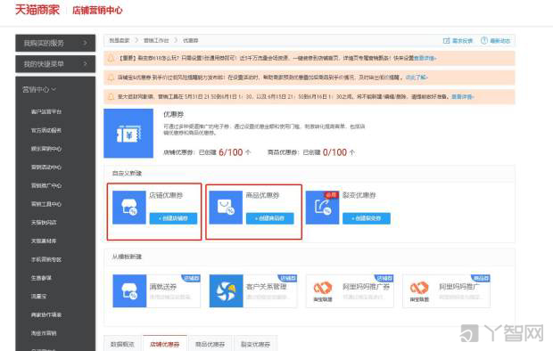The height and width of the screenshot is (351, 553).
Task: Click the 客户关系管理 pinwheel icon
Action: (226, 291)
